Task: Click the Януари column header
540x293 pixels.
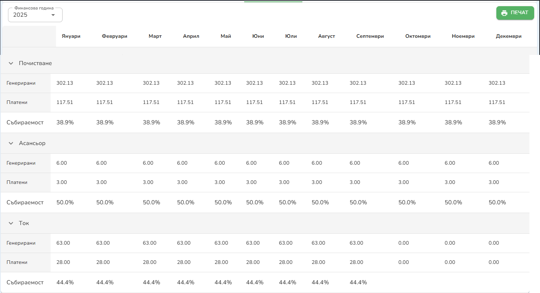Action: click(x=71, y=36)
